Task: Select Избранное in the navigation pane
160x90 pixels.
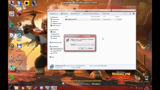Action: [x=54, y=17]
